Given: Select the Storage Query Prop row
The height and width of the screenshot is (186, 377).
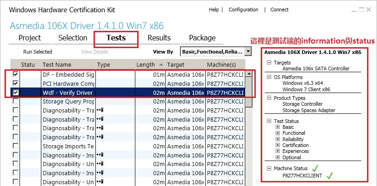Looking at the screenshot, I should (128, 102).
